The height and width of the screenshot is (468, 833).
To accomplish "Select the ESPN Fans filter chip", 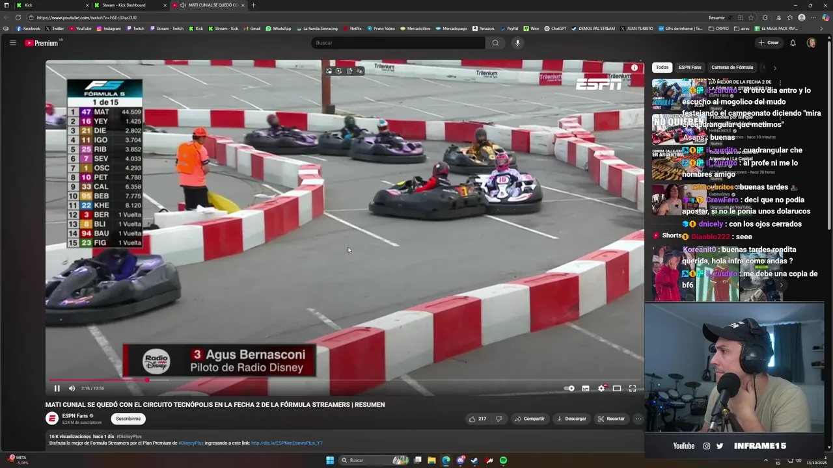I will 690,68.
